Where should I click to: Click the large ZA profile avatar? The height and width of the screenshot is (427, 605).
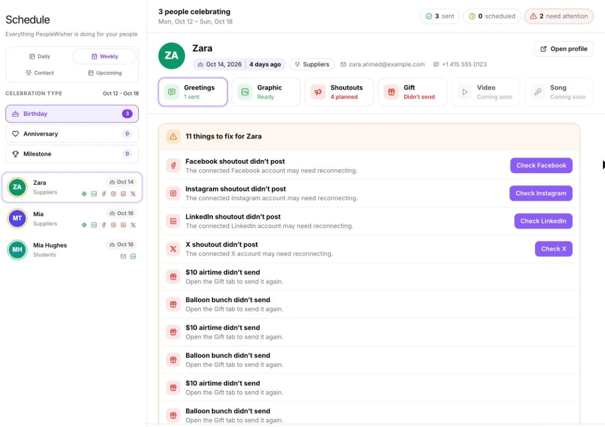pos(172,56)
